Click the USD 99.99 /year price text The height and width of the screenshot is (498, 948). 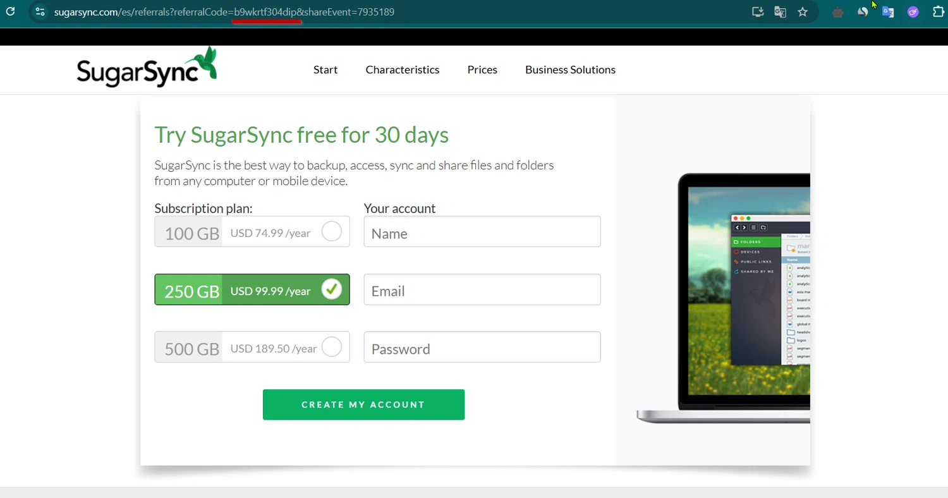point(270,291)
